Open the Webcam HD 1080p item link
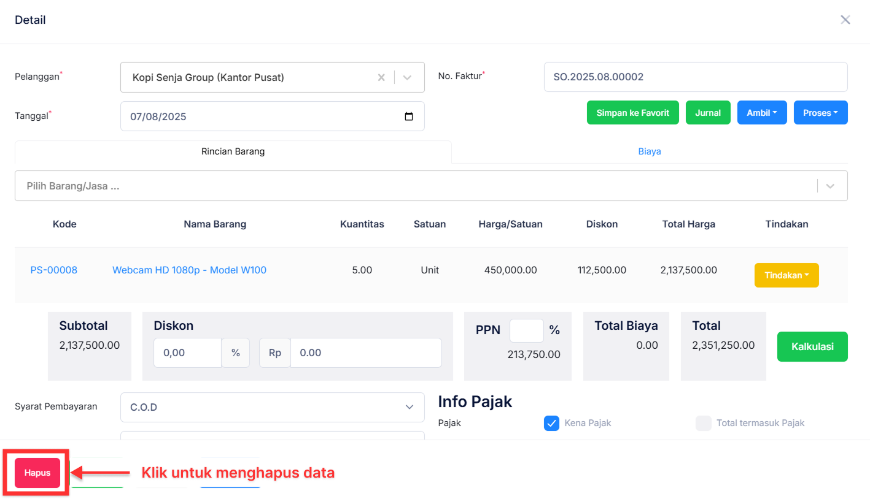 click(189, 270)
